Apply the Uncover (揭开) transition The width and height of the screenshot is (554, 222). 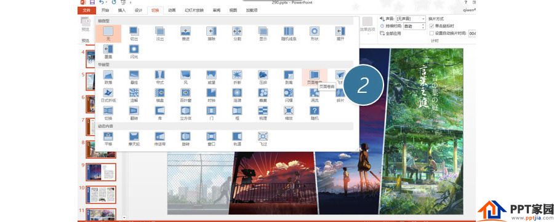pos(340,34)
